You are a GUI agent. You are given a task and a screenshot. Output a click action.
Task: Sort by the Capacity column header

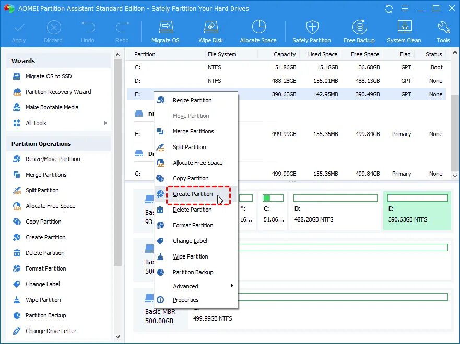(285, 54)
